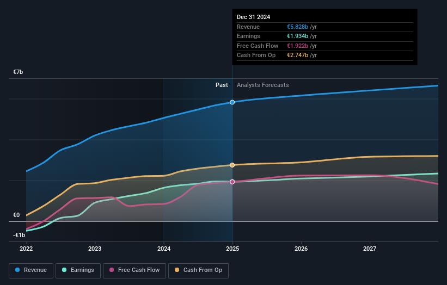This screenshot has height=285, width=447.
Task: Click the 2024 x-axis label
Action: 164,249
